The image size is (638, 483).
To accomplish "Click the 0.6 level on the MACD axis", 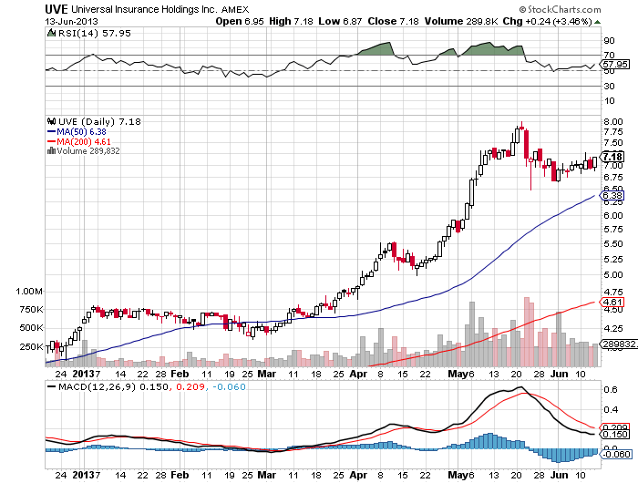I will click(611, 390).
